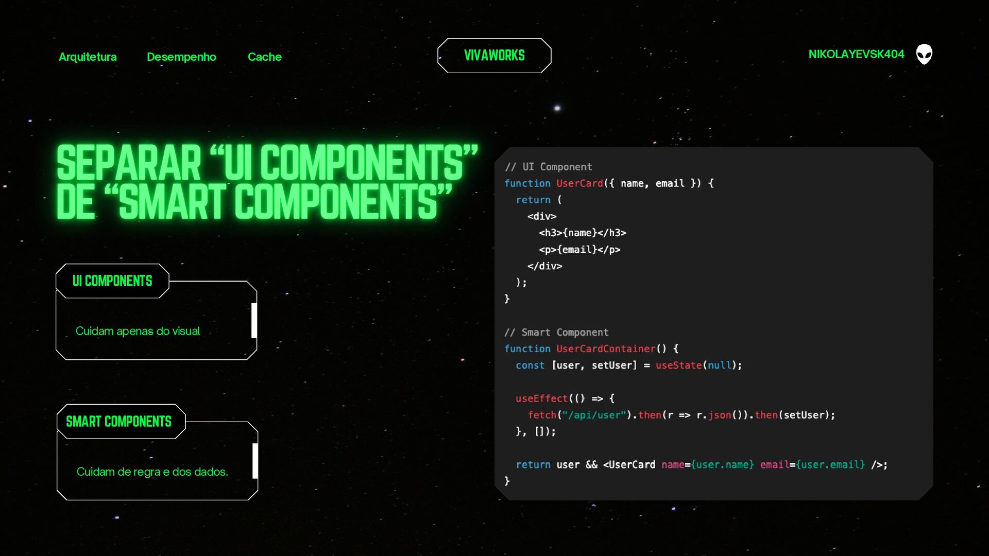
Task: Click the "/api/user" string in fetch line
Action: (594, 415)
